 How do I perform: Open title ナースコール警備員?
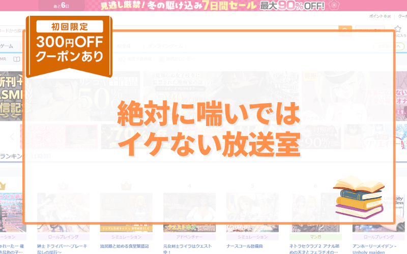coord(245,246)
